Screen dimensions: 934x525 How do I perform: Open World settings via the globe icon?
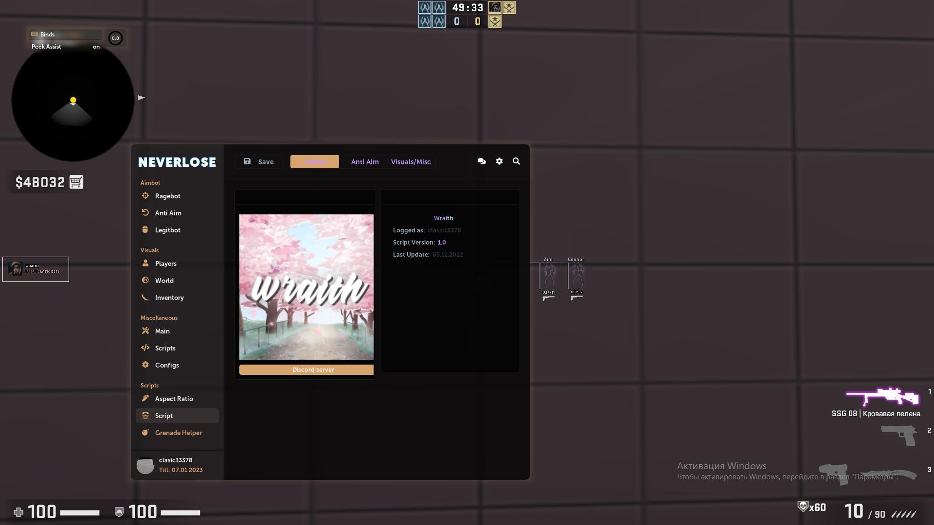tap(145, 280)
